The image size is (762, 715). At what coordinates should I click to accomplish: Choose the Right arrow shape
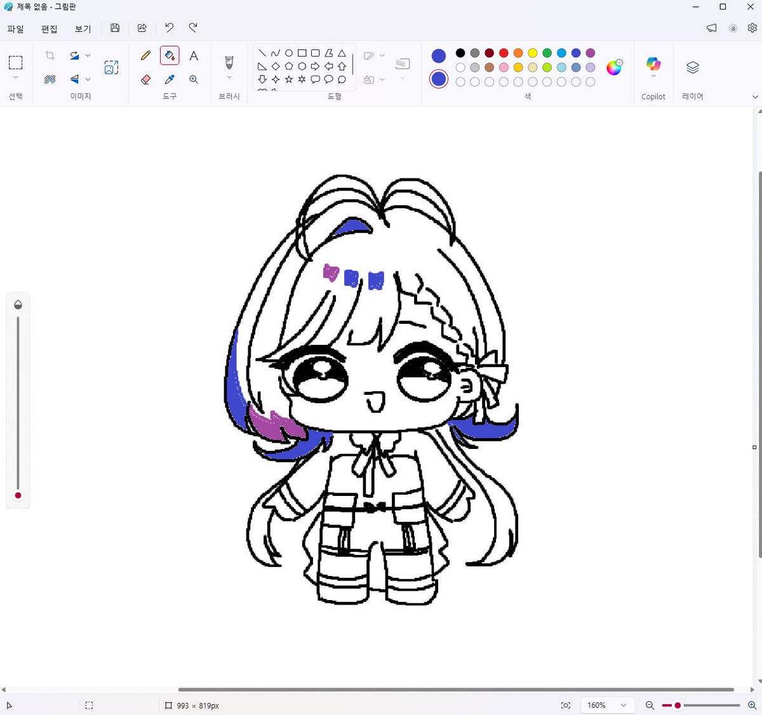[x=316, y=66]
